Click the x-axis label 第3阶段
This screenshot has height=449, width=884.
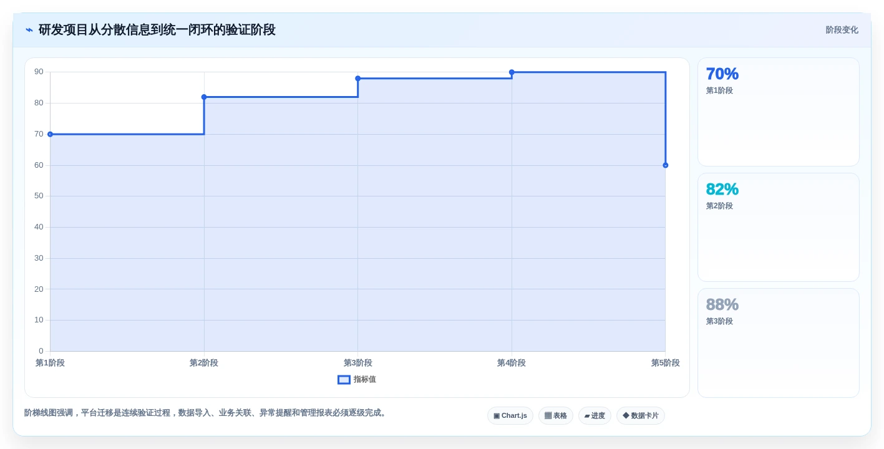[x=358, y=363]
